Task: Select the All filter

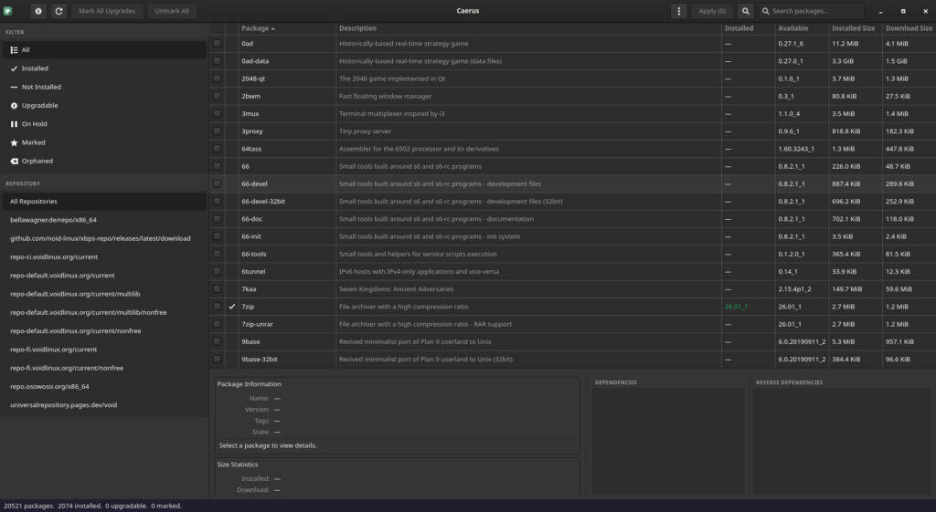Action: click(x=104, y=50)
